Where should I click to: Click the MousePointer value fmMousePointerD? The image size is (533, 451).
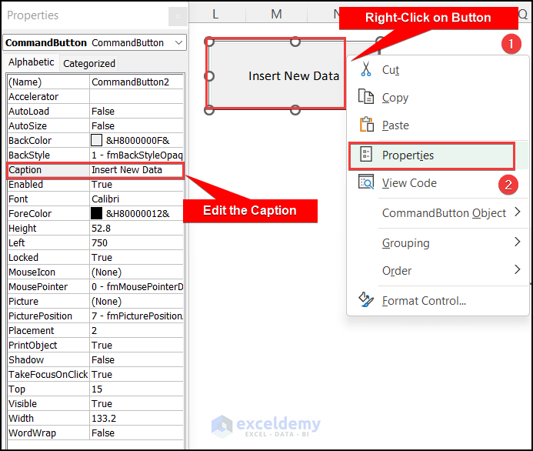coord(137,287)
